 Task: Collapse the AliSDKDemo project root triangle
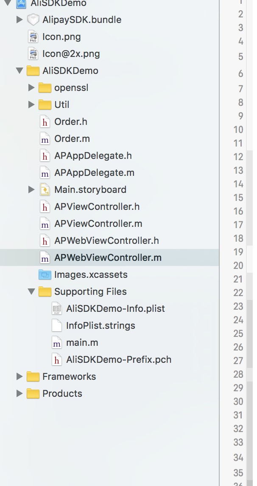[x=8, y=3]
